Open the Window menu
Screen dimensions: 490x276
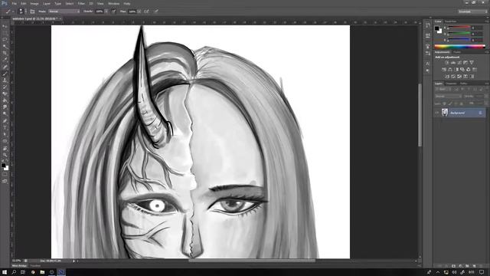click(x=114, y=3)
